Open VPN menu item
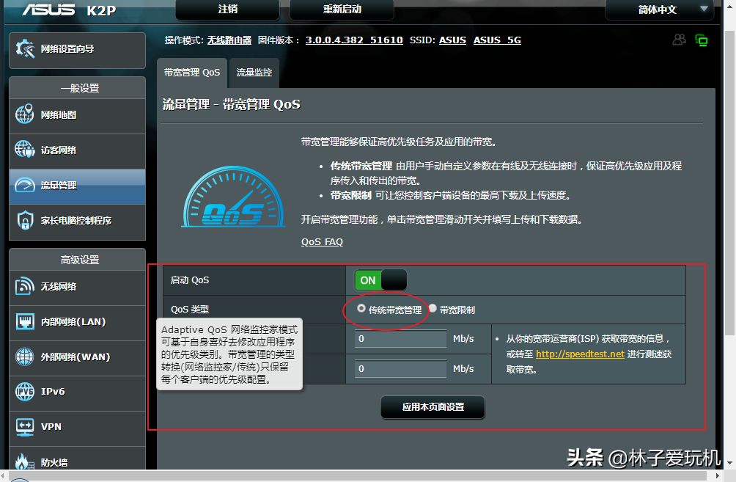The width and height of the screenshot is (736, 482). click(78, 428)
